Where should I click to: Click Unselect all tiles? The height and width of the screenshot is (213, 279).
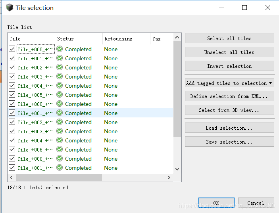(229, 52)
